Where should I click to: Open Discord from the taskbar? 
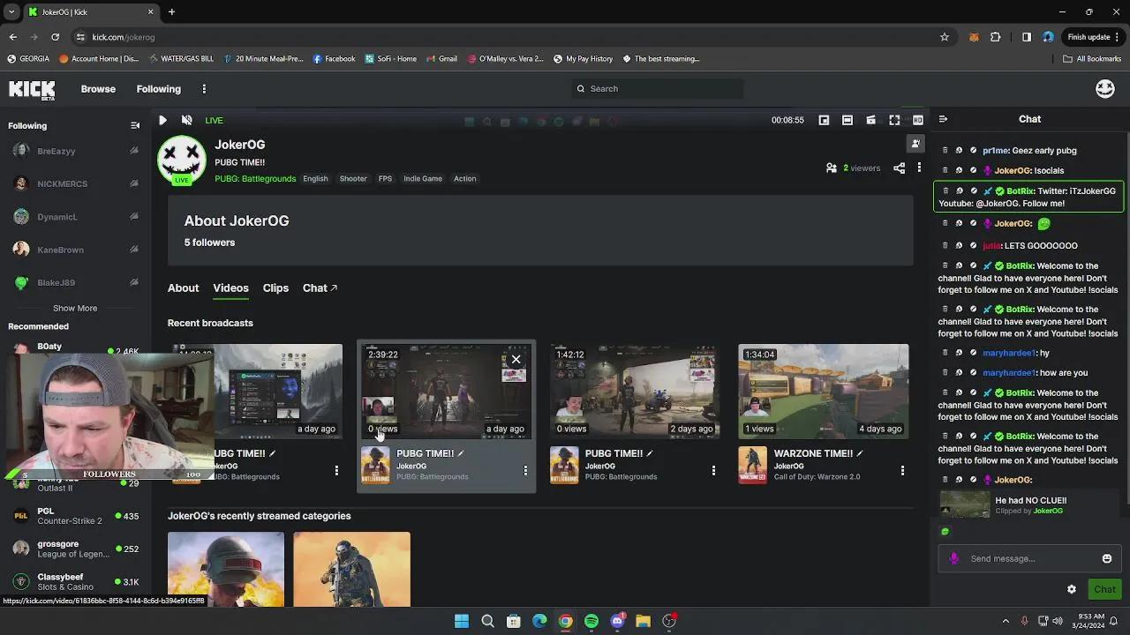click(617, 621)
